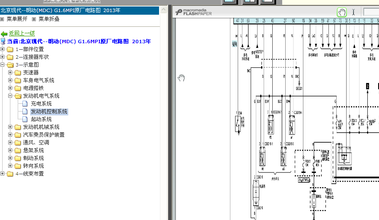The height and width of the screenshot is (220, 379).
Task: Select the 悬架系统 tree item
Action: point(34,150)
